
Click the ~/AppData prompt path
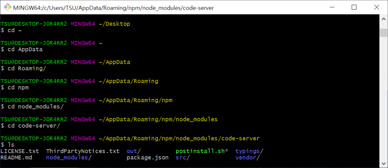pos(114,62)
